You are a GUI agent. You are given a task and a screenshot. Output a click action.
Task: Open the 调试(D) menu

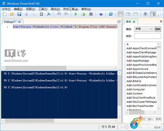(x=55, y=9)
